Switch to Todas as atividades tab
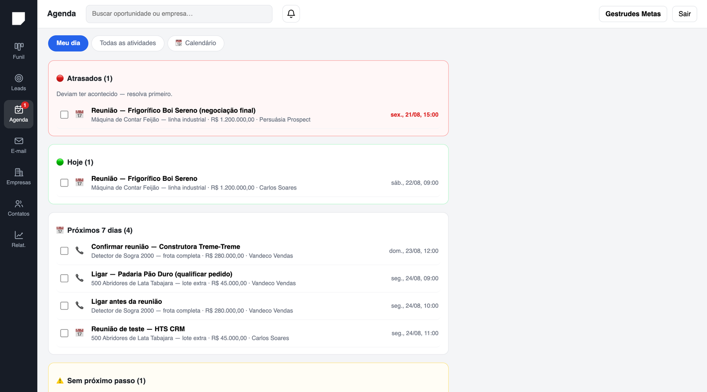This screenshot has width=707, height=392. click(x=128, y=43)
